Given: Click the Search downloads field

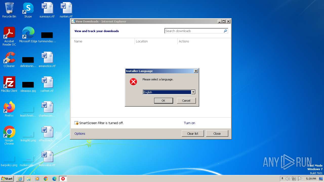Looking at the screenshot, I should click(194, 31).
